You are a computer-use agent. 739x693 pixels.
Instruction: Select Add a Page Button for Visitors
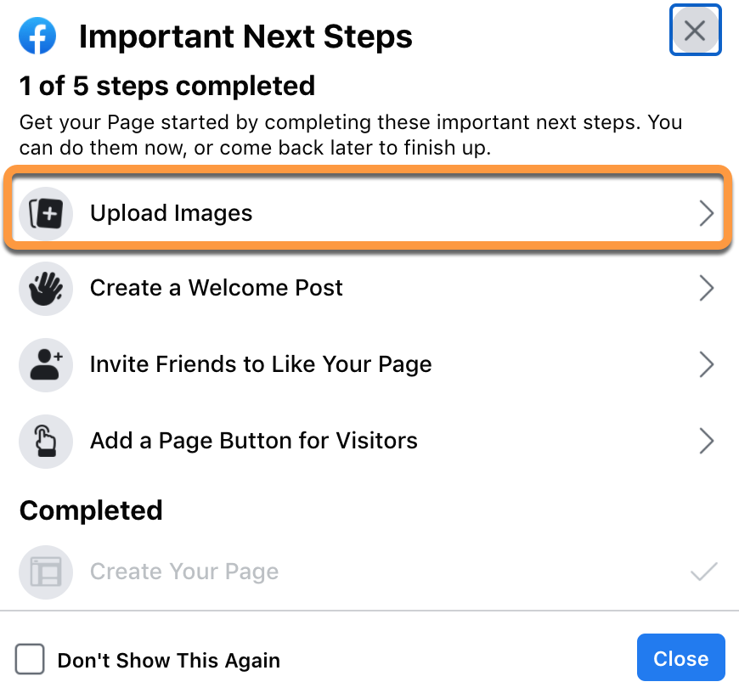coord(254,441)
